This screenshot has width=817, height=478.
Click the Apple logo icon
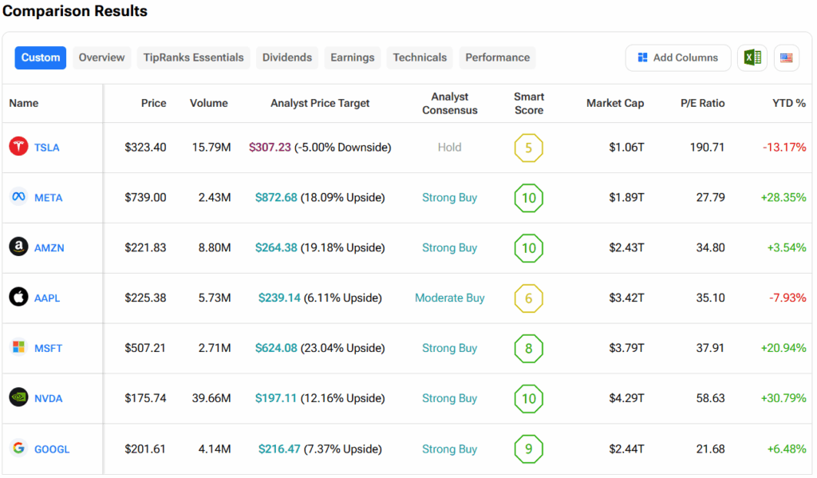click(x=18, y=298)
